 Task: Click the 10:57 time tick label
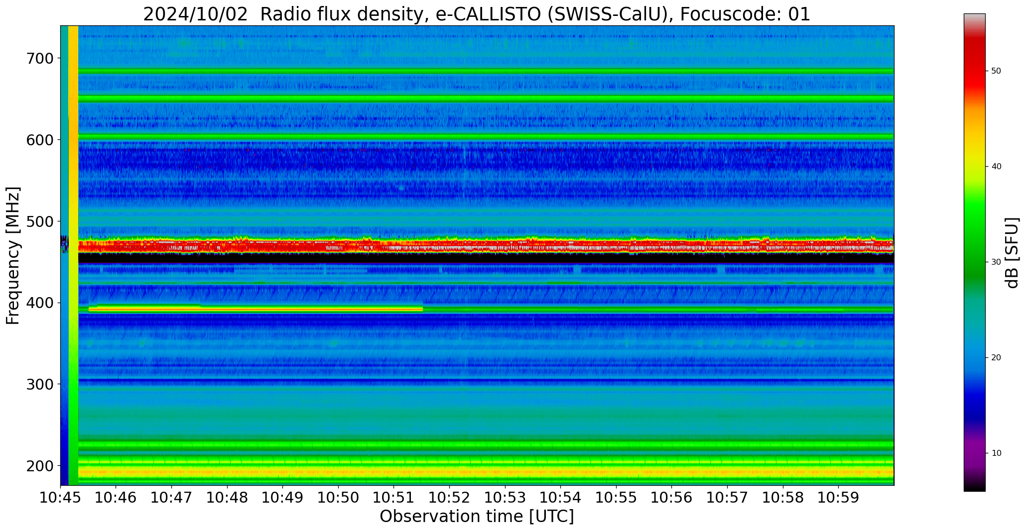tap(727, 498)
